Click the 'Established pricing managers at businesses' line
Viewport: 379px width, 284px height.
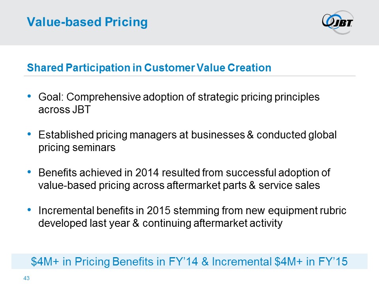(188, 135)
